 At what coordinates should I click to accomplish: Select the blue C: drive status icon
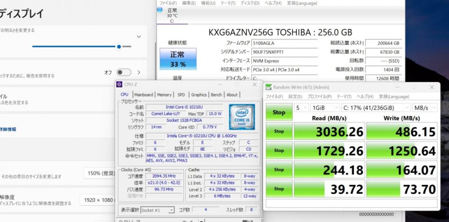tap(160, 10)
